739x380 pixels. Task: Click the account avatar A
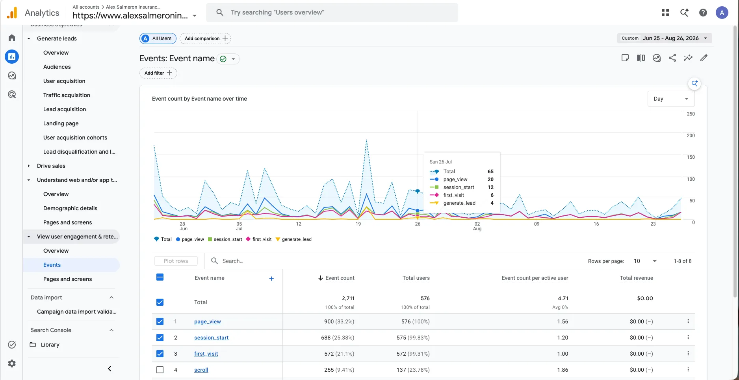coord(722,13)
